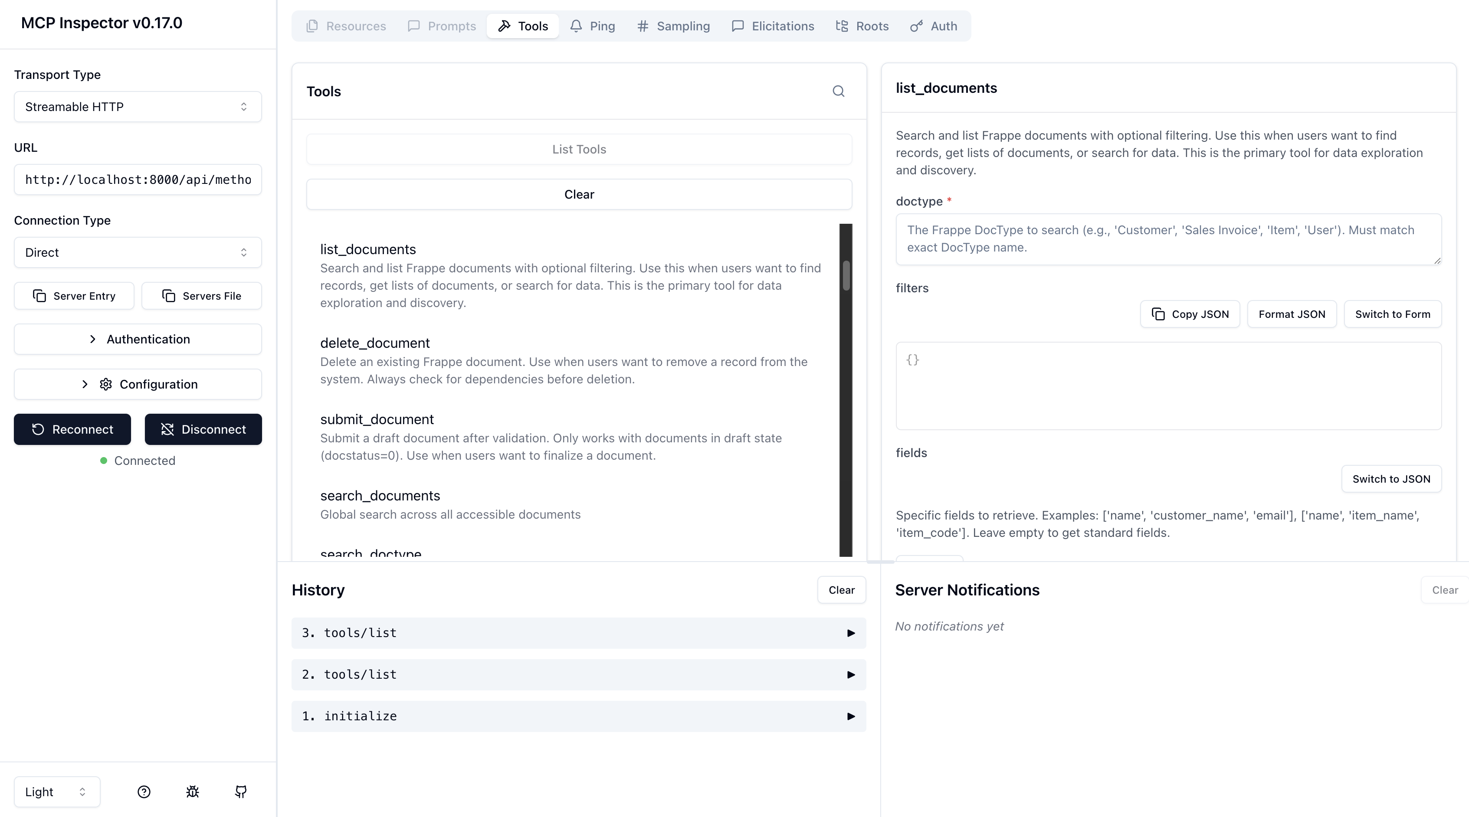Clear the History list
The image size is (1469, 817).
[x=841, y=590]
